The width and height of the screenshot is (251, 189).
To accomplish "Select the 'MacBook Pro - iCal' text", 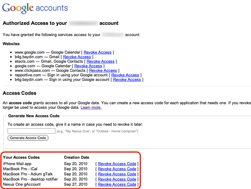I will click(x=20, y=169).
